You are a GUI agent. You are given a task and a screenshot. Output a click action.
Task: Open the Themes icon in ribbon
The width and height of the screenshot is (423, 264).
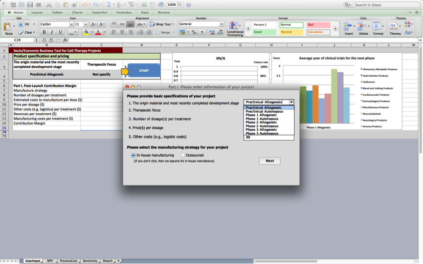pyautogui.click(x=395, y=27)
